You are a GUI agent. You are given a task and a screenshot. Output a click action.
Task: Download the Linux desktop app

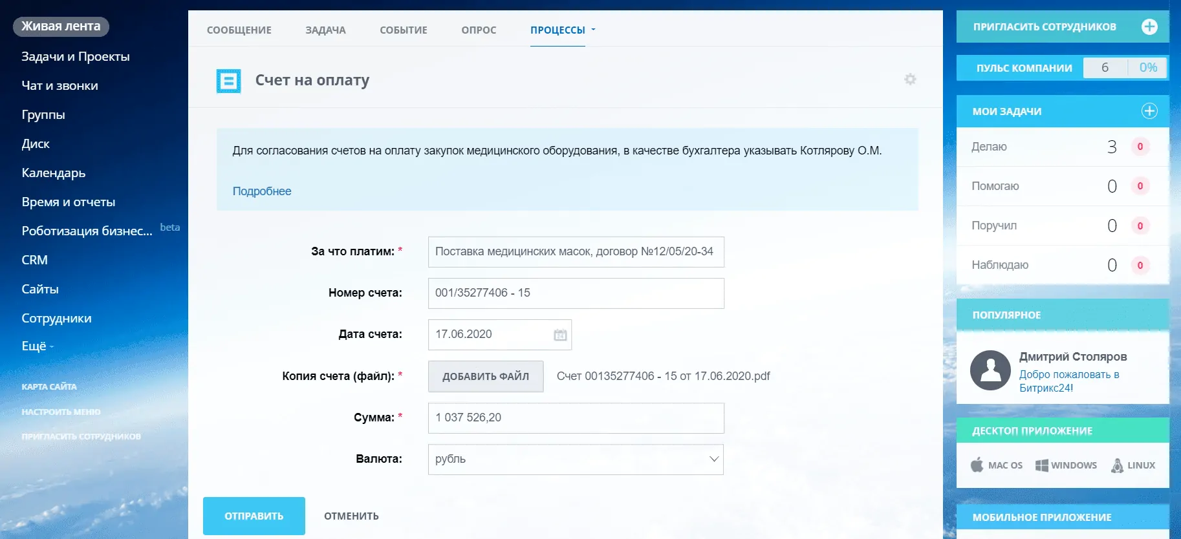click(x=1133, y=465)
